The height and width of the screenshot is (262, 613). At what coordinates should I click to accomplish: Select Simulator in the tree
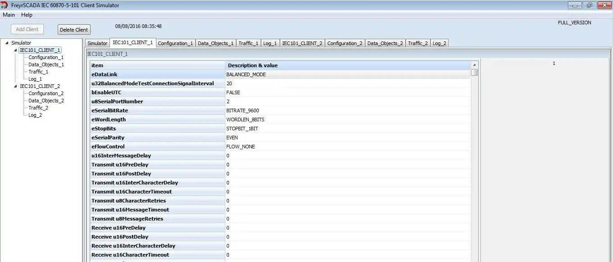pyautogui.click(x=21, y=43)
